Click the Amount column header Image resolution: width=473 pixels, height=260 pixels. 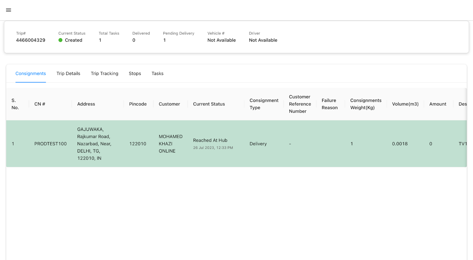tap(438, 104)
